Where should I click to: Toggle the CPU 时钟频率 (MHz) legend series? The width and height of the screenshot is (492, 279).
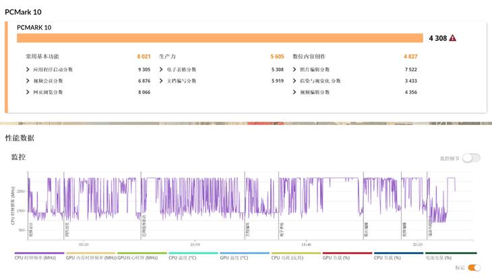(x=39, y=256)
